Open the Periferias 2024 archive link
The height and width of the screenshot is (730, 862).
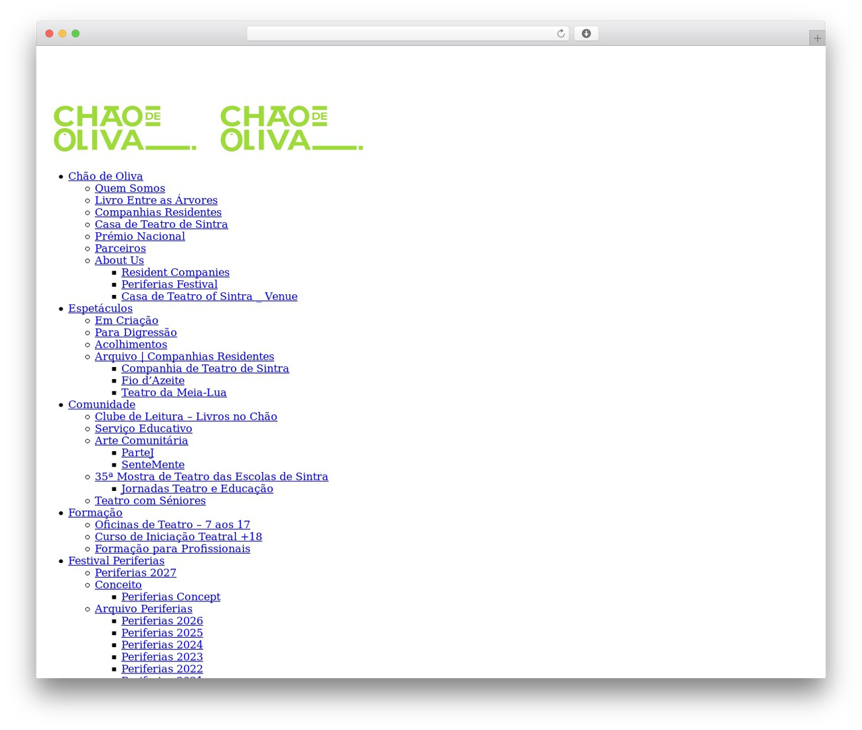pos(162,645)
